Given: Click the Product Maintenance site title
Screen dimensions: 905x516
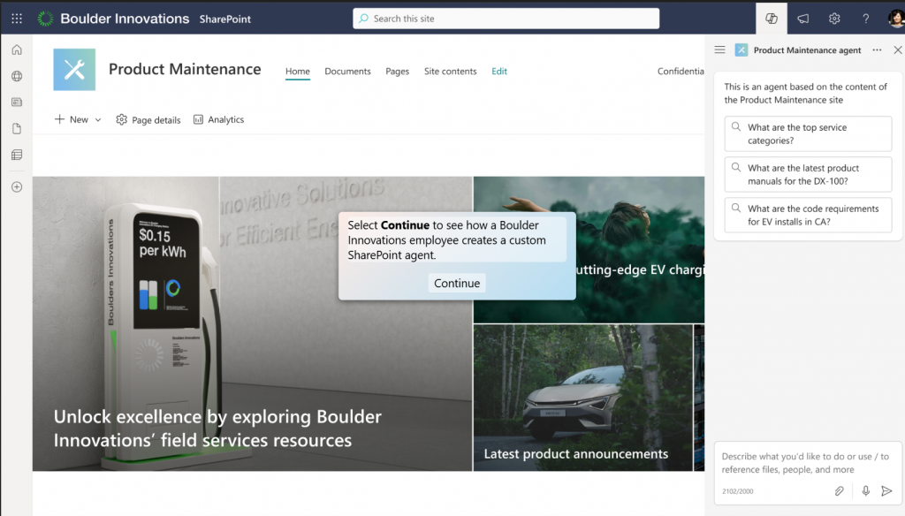Looking at the screenshot, I should [x=185, y=69].
